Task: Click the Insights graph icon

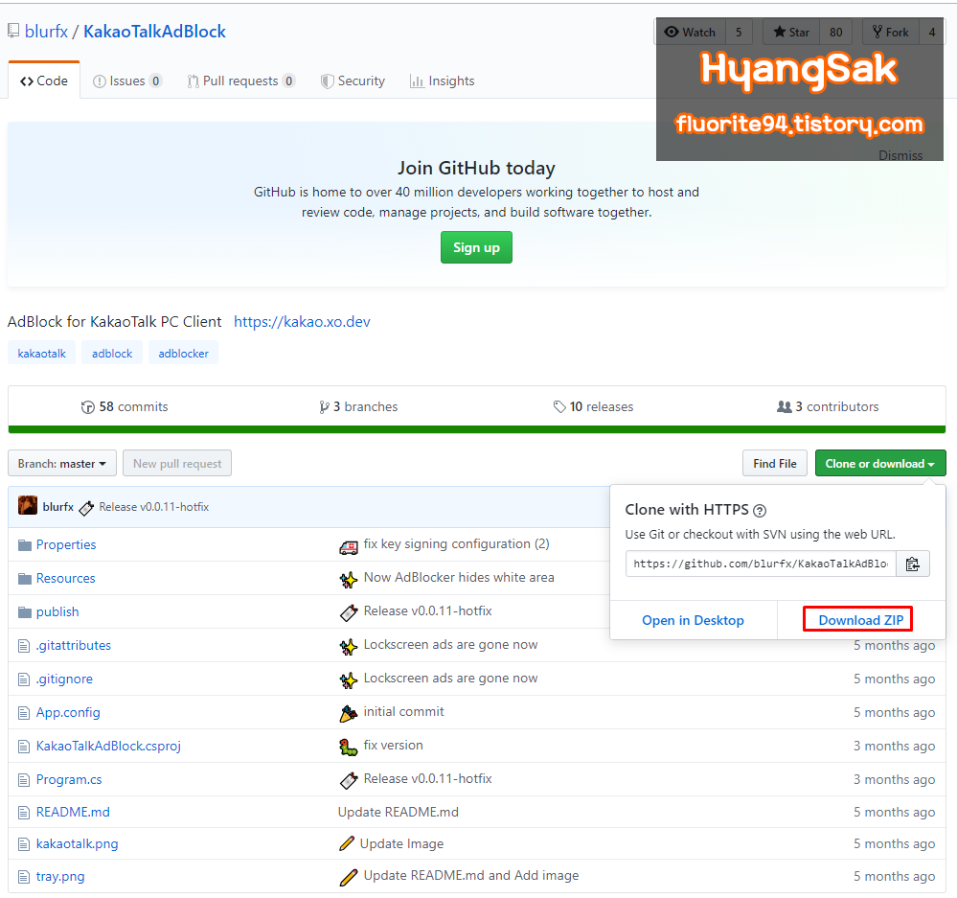Action: pos(417,81)
